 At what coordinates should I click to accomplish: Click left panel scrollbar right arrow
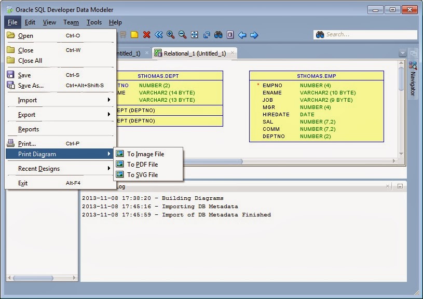[x=74, y=278]
